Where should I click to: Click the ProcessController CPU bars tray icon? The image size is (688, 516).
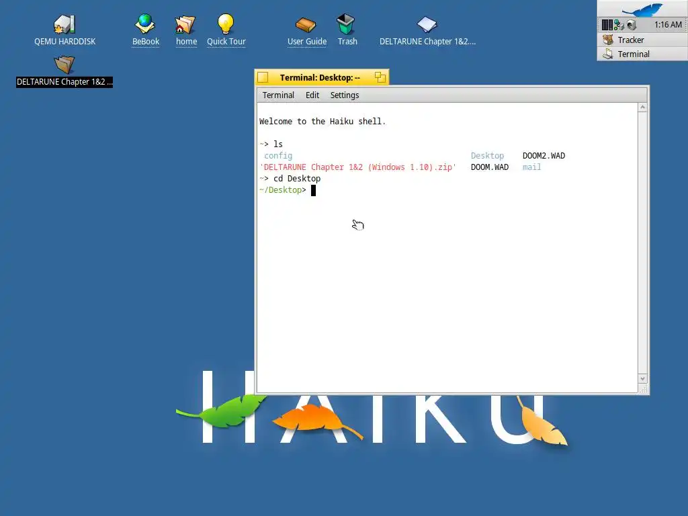pyautogui.click(x=607, y=25)
